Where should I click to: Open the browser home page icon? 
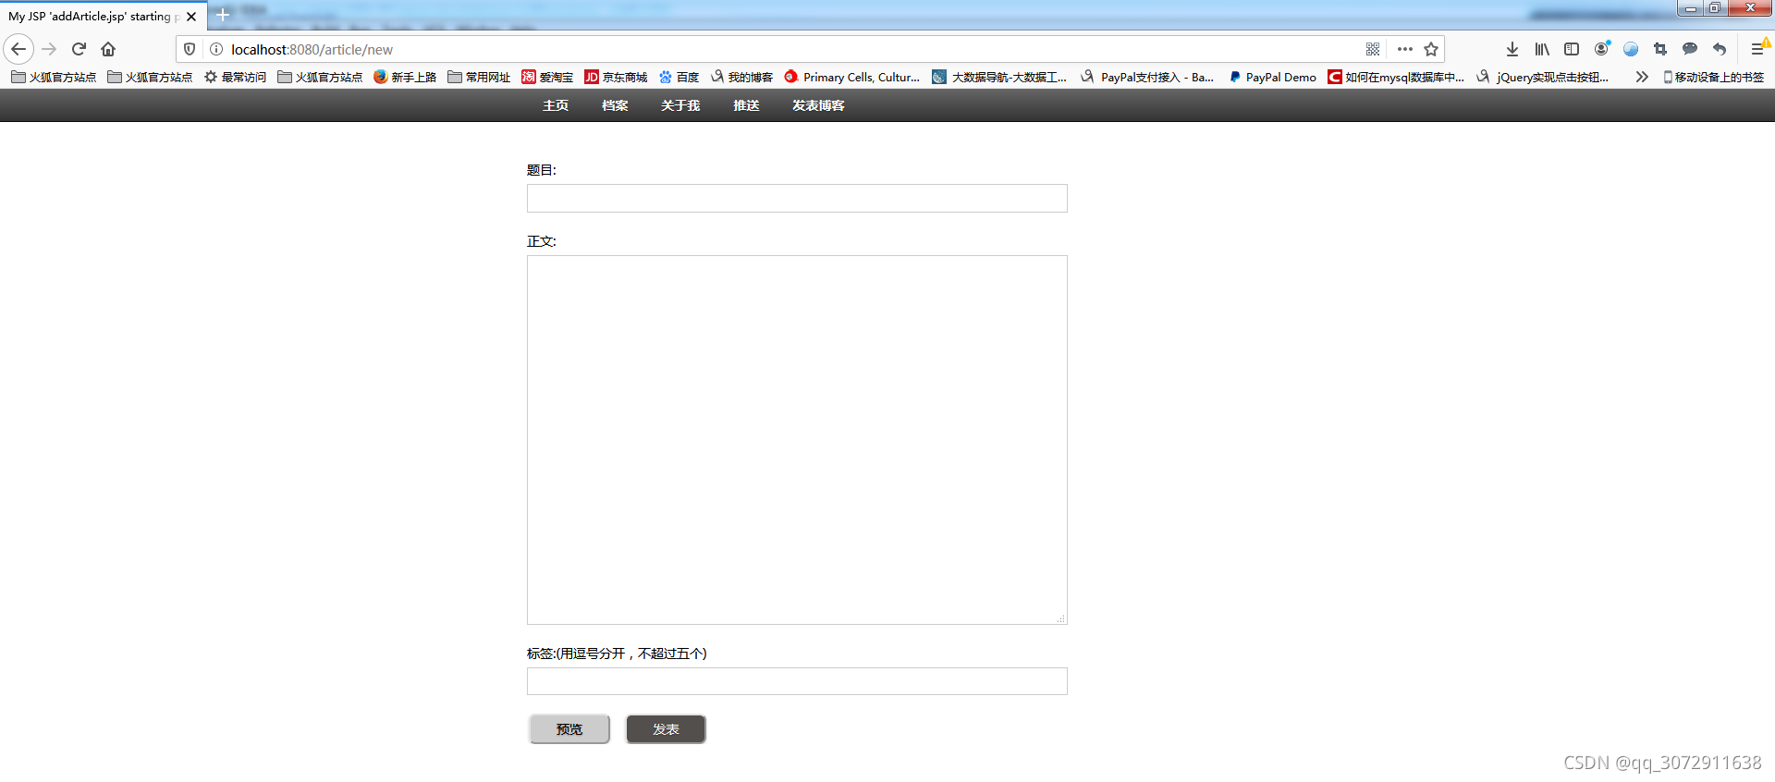click(x=108, y=49)
